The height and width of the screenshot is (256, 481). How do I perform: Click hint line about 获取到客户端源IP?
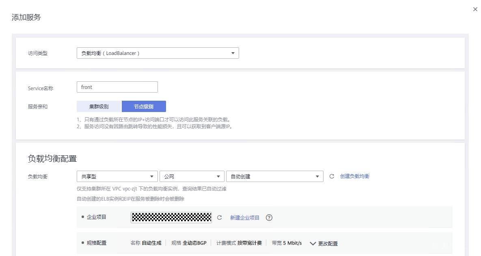pos(155,127)
